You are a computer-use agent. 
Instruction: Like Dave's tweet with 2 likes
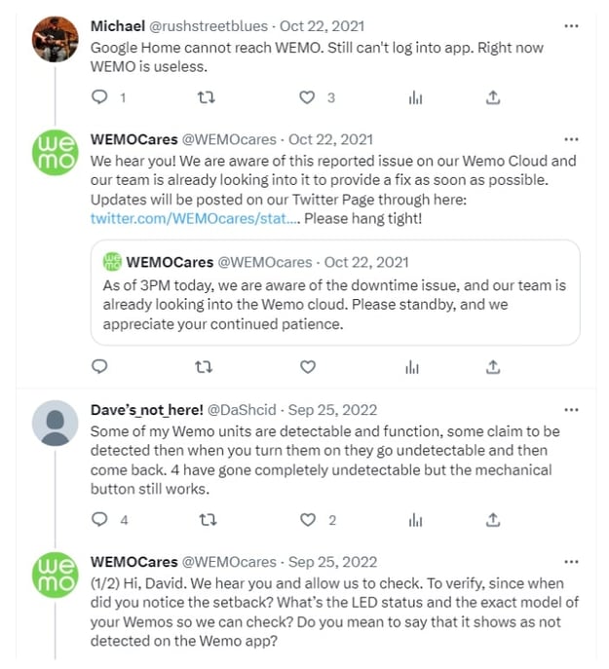pos(308,520)
